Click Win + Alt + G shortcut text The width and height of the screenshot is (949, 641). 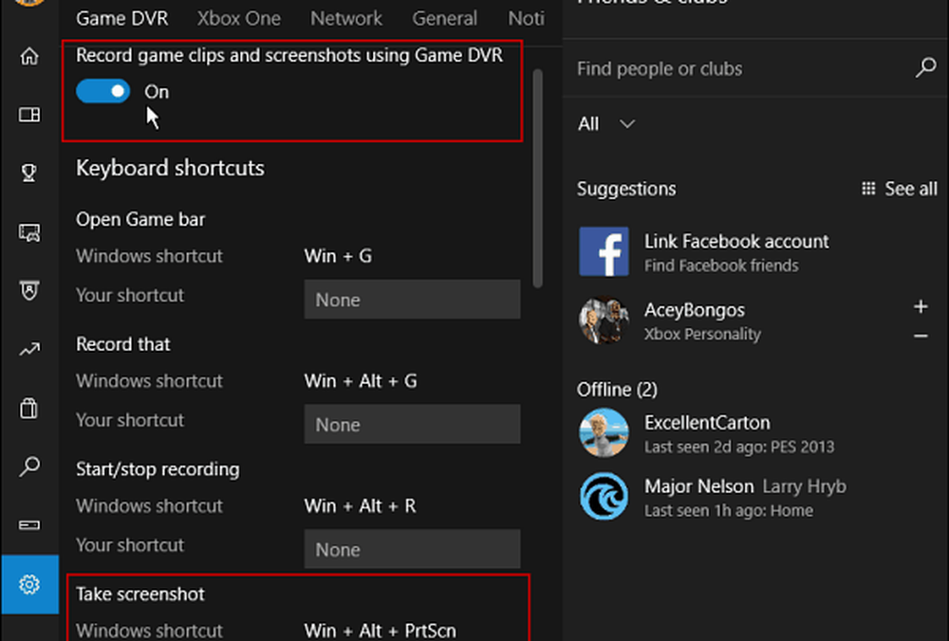[361, 381]
